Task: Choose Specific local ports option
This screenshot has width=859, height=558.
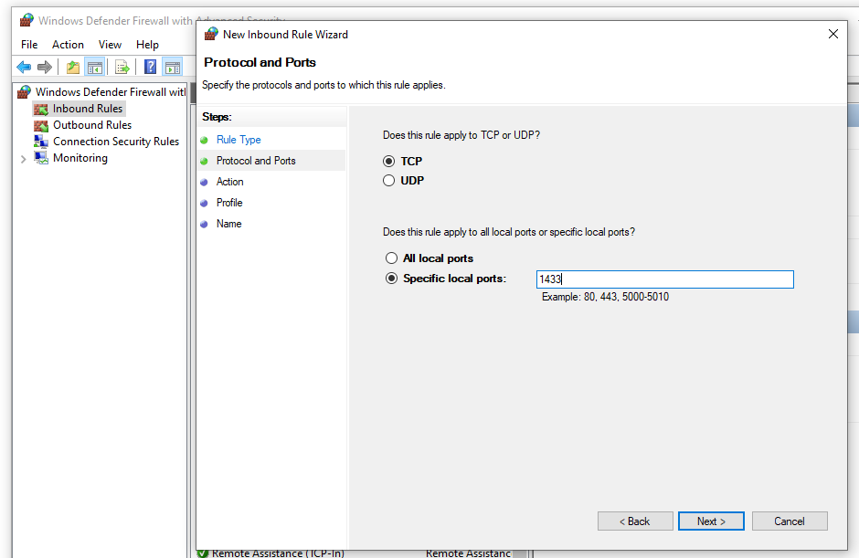Action: point(391,279)
